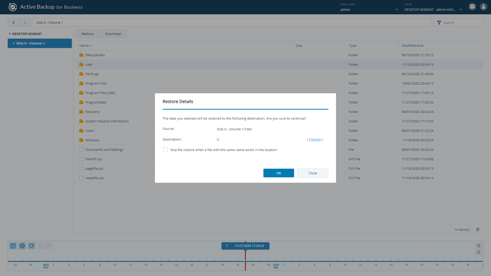Collapse the DESKTOP-8266V6T tree node

(10, 34)
